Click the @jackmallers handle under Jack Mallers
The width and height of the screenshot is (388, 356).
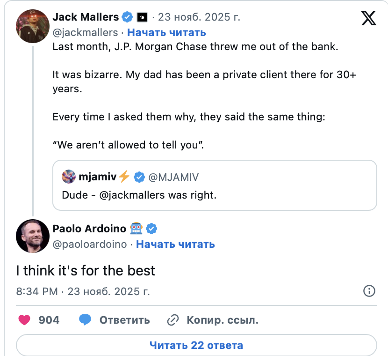click(85, 32)
